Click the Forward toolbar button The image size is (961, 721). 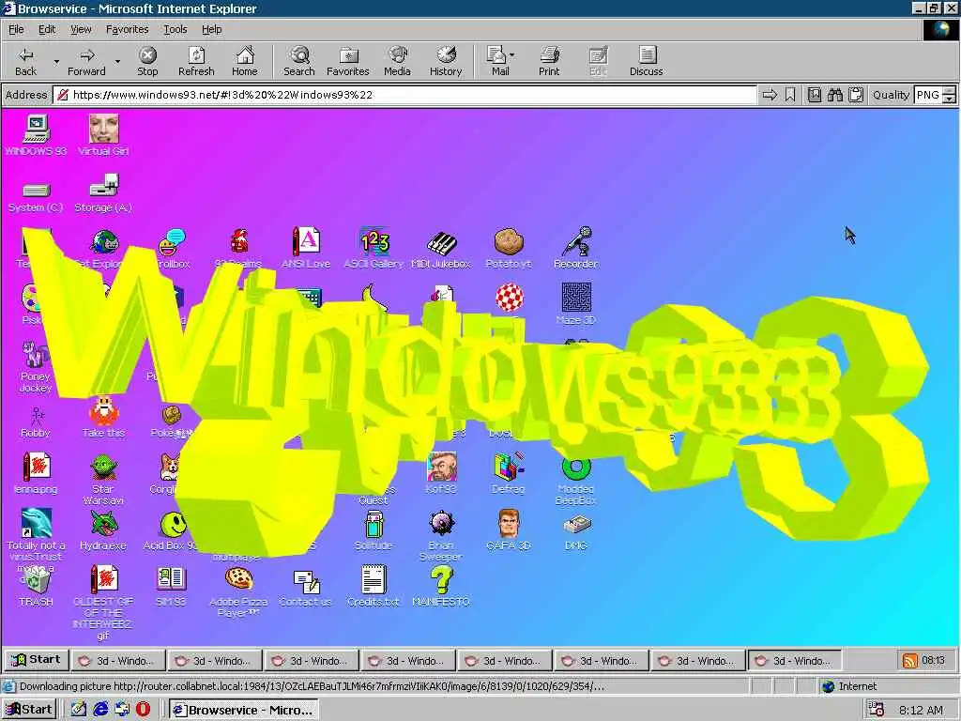(86, 61)
